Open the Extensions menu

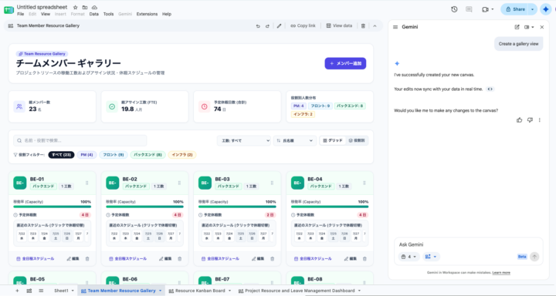pyautogui.click(x=147, y=14)
